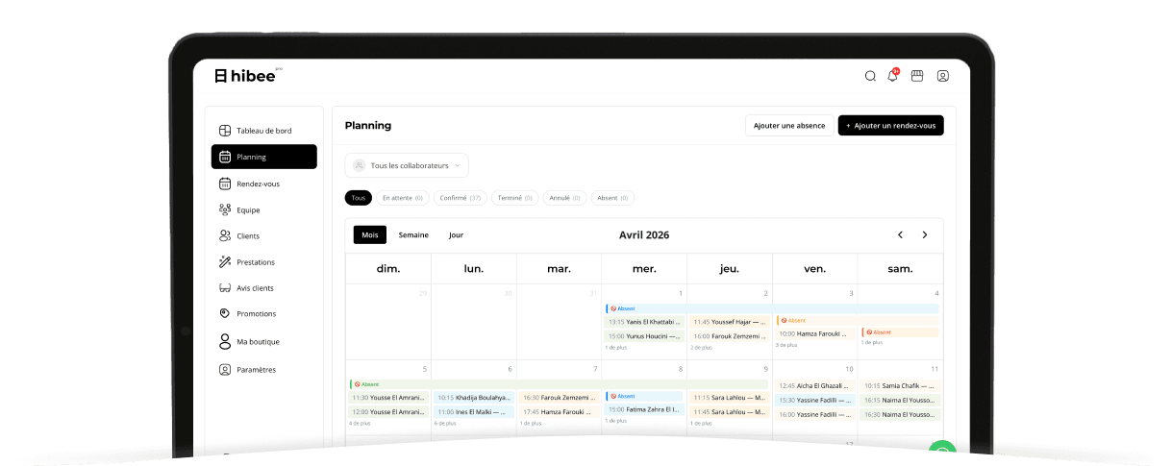Open 11:45 Youssef Hajar appointment
The width and height of the screenshot is (1171, 466).
(730, 322)
